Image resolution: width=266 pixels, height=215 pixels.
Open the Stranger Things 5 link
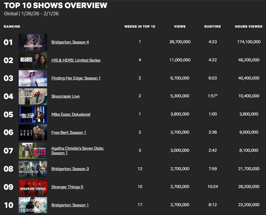point(67,187)
